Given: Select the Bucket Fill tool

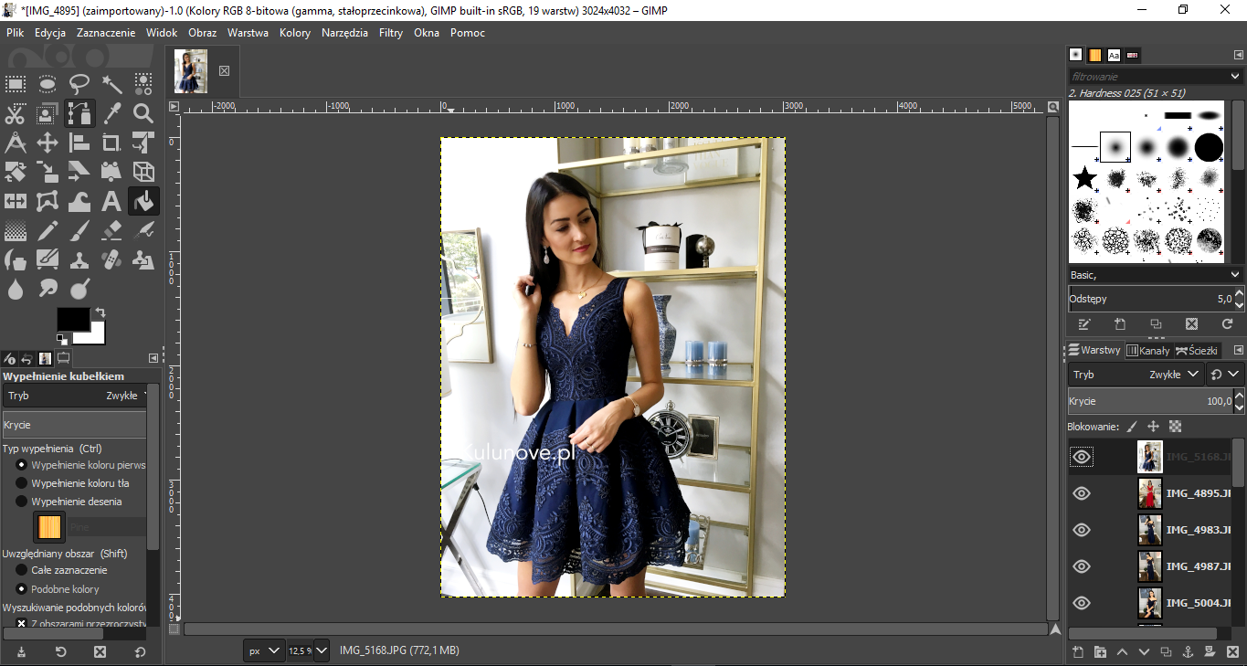Looking at the screenshot, I should 143,201.
